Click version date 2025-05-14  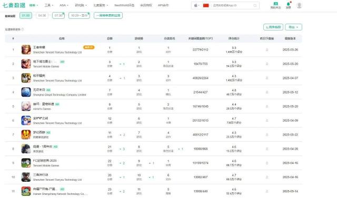pyautogui.click(x=290, y=191)
